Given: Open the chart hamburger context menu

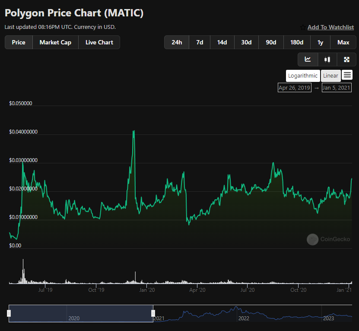Looking at the screenshot, I should 347,75.
